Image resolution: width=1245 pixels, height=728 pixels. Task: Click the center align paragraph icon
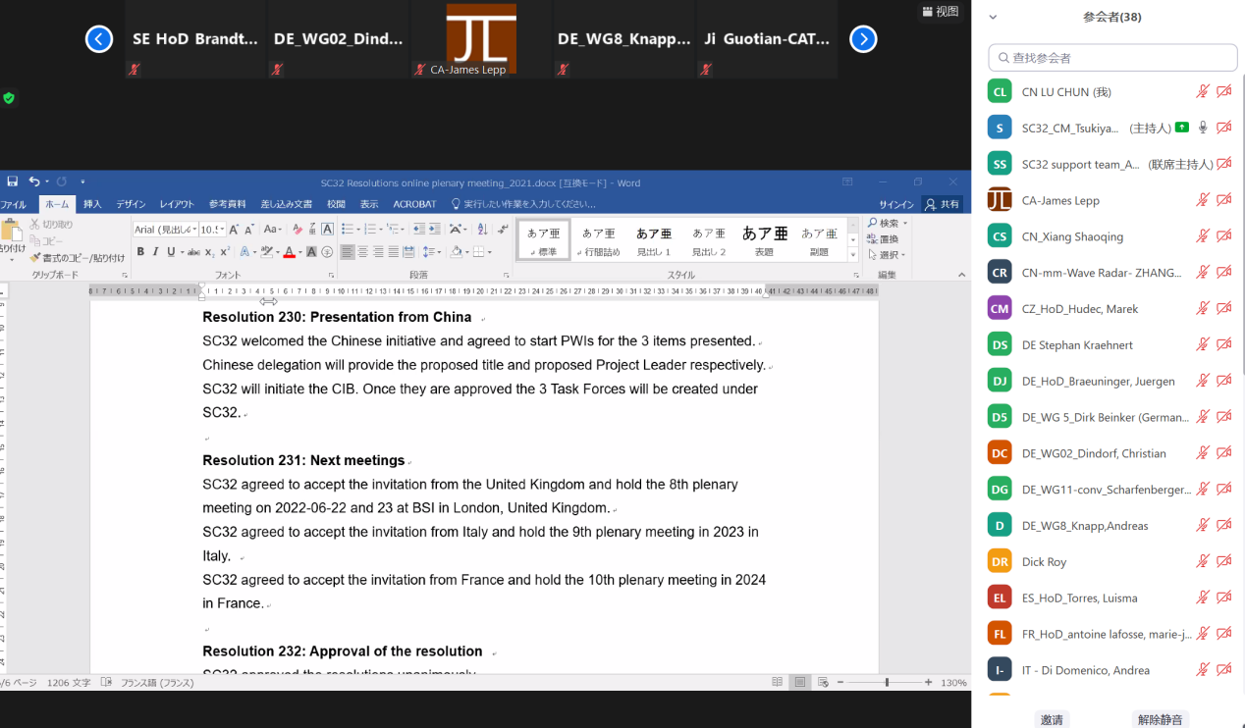[x=362, y=252]
